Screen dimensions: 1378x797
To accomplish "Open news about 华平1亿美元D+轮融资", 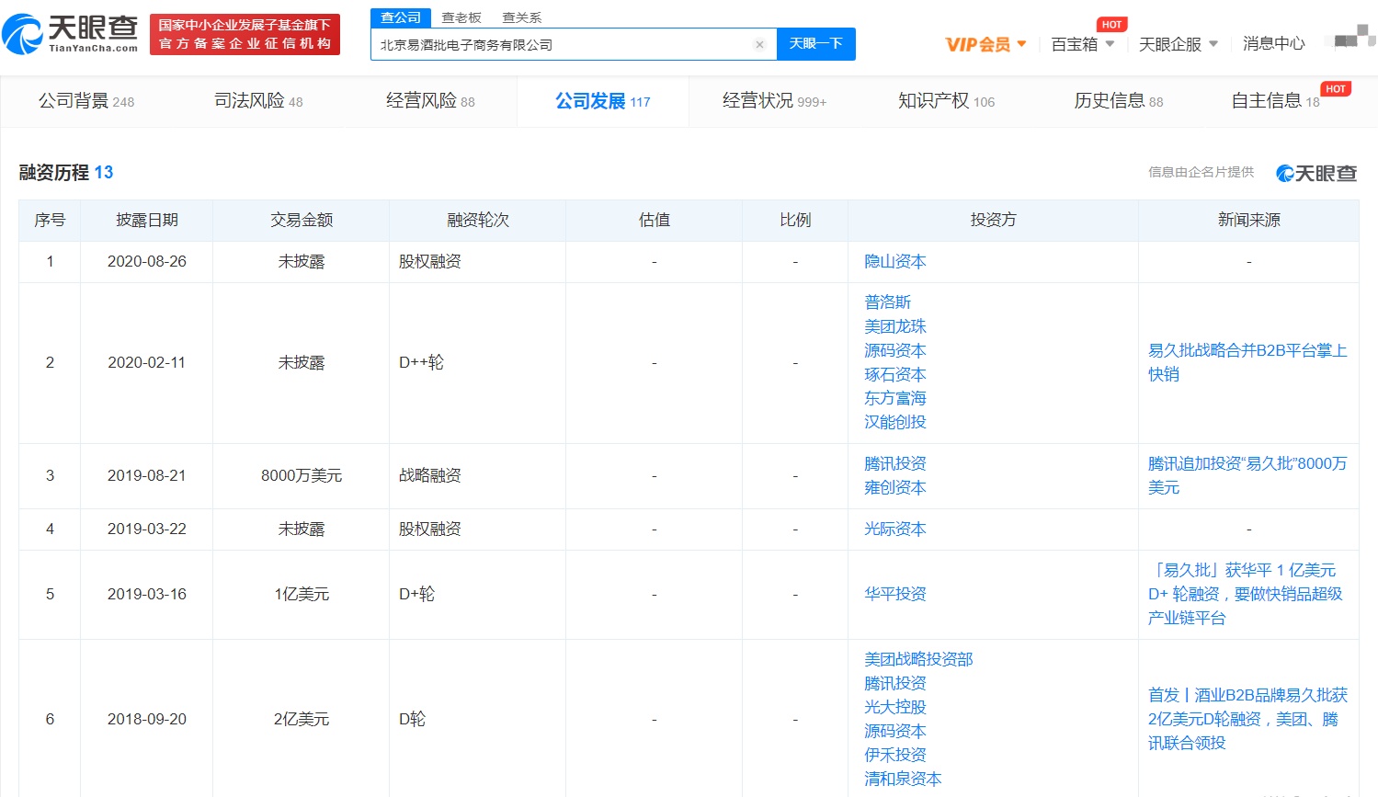I will coord(1245,594).
